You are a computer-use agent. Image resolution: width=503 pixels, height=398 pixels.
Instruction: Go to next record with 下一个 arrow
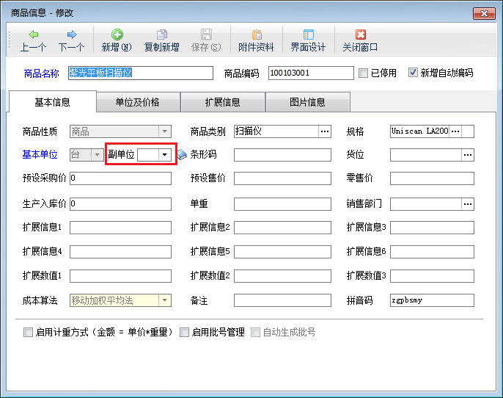click(x=71, y=35)
